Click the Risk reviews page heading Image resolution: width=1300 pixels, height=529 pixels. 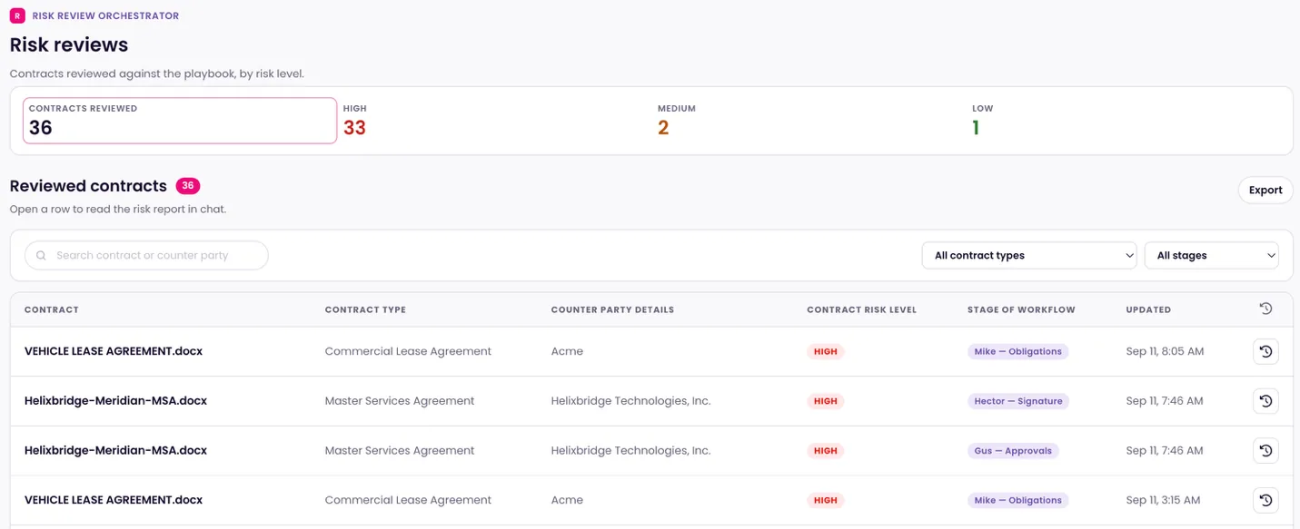tap(69, 44)
